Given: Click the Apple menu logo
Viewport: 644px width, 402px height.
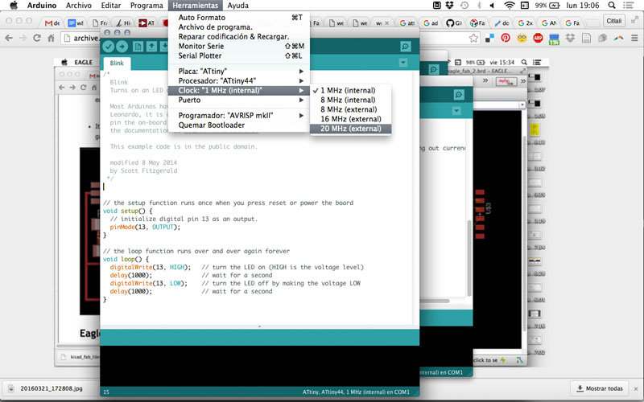Looking at the screenshot, I should (x=14, y=6).
